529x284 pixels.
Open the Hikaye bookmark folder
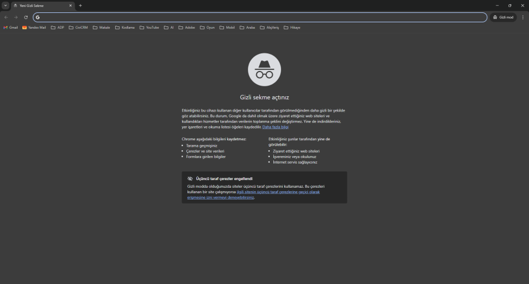[x=292, y=27]
